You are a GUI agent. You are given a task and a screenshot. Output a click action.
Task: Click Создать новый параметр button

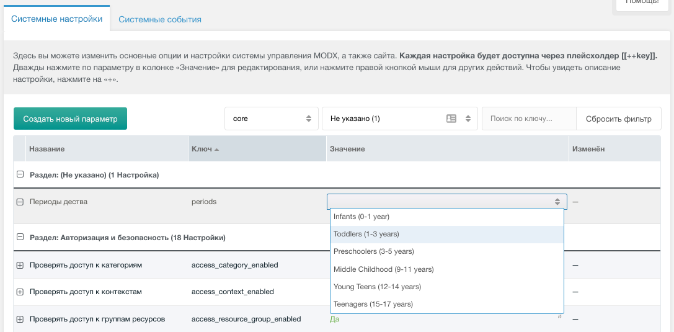point(71,119)
